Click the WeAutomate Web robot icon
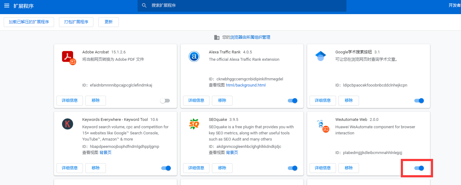The height and width of the screenshot is (185, 461). pyautogui.click(x=320, y=124)
